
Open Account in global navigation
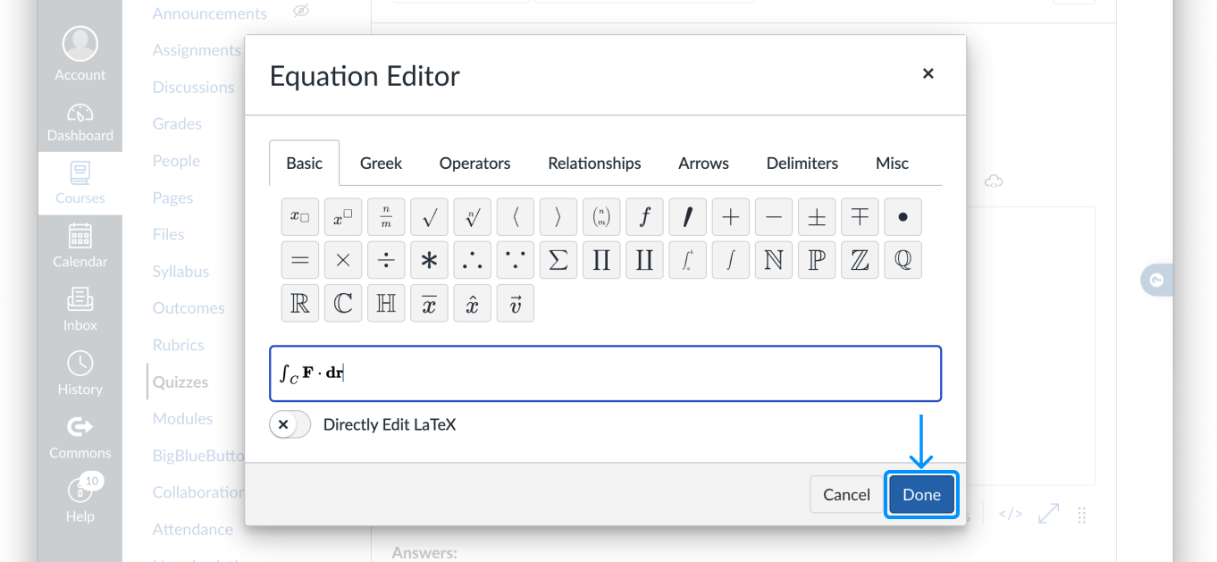pos(80,55)
